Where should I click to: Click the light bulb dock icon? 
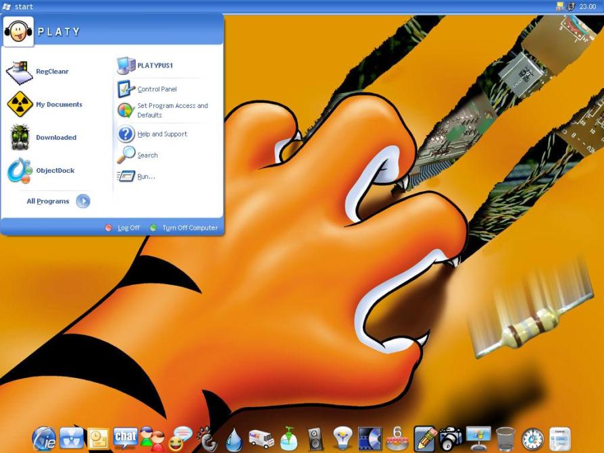coord(343,439)
